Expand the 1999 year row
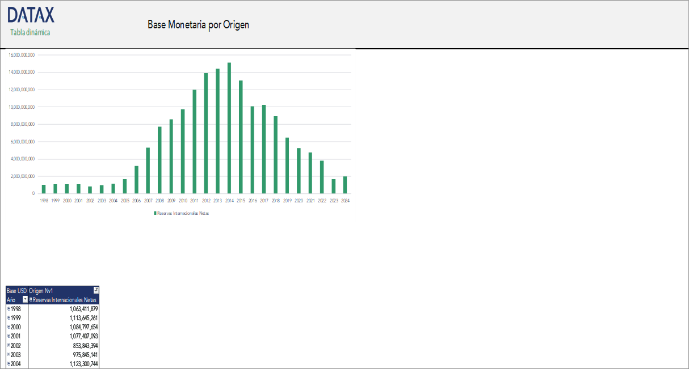The image size is (689, 369). [9, 317]
